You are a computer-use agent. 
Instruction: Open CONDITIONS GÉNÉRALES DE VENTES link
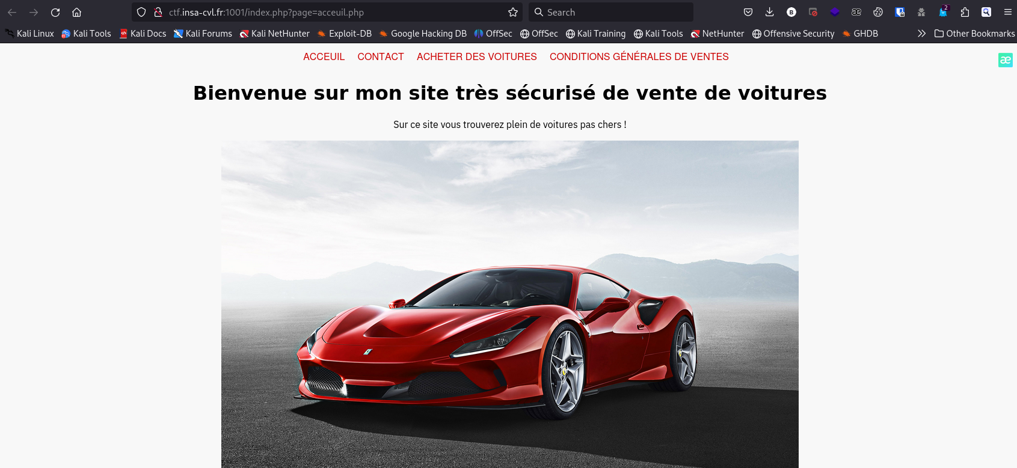pyautogui.click(x=639, y=56)
